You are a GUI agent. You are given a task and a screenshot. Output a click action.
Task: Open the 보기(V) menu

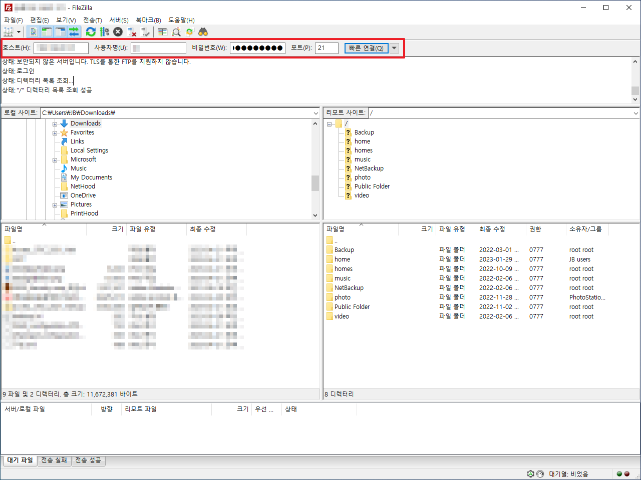[x=66, y=20]
